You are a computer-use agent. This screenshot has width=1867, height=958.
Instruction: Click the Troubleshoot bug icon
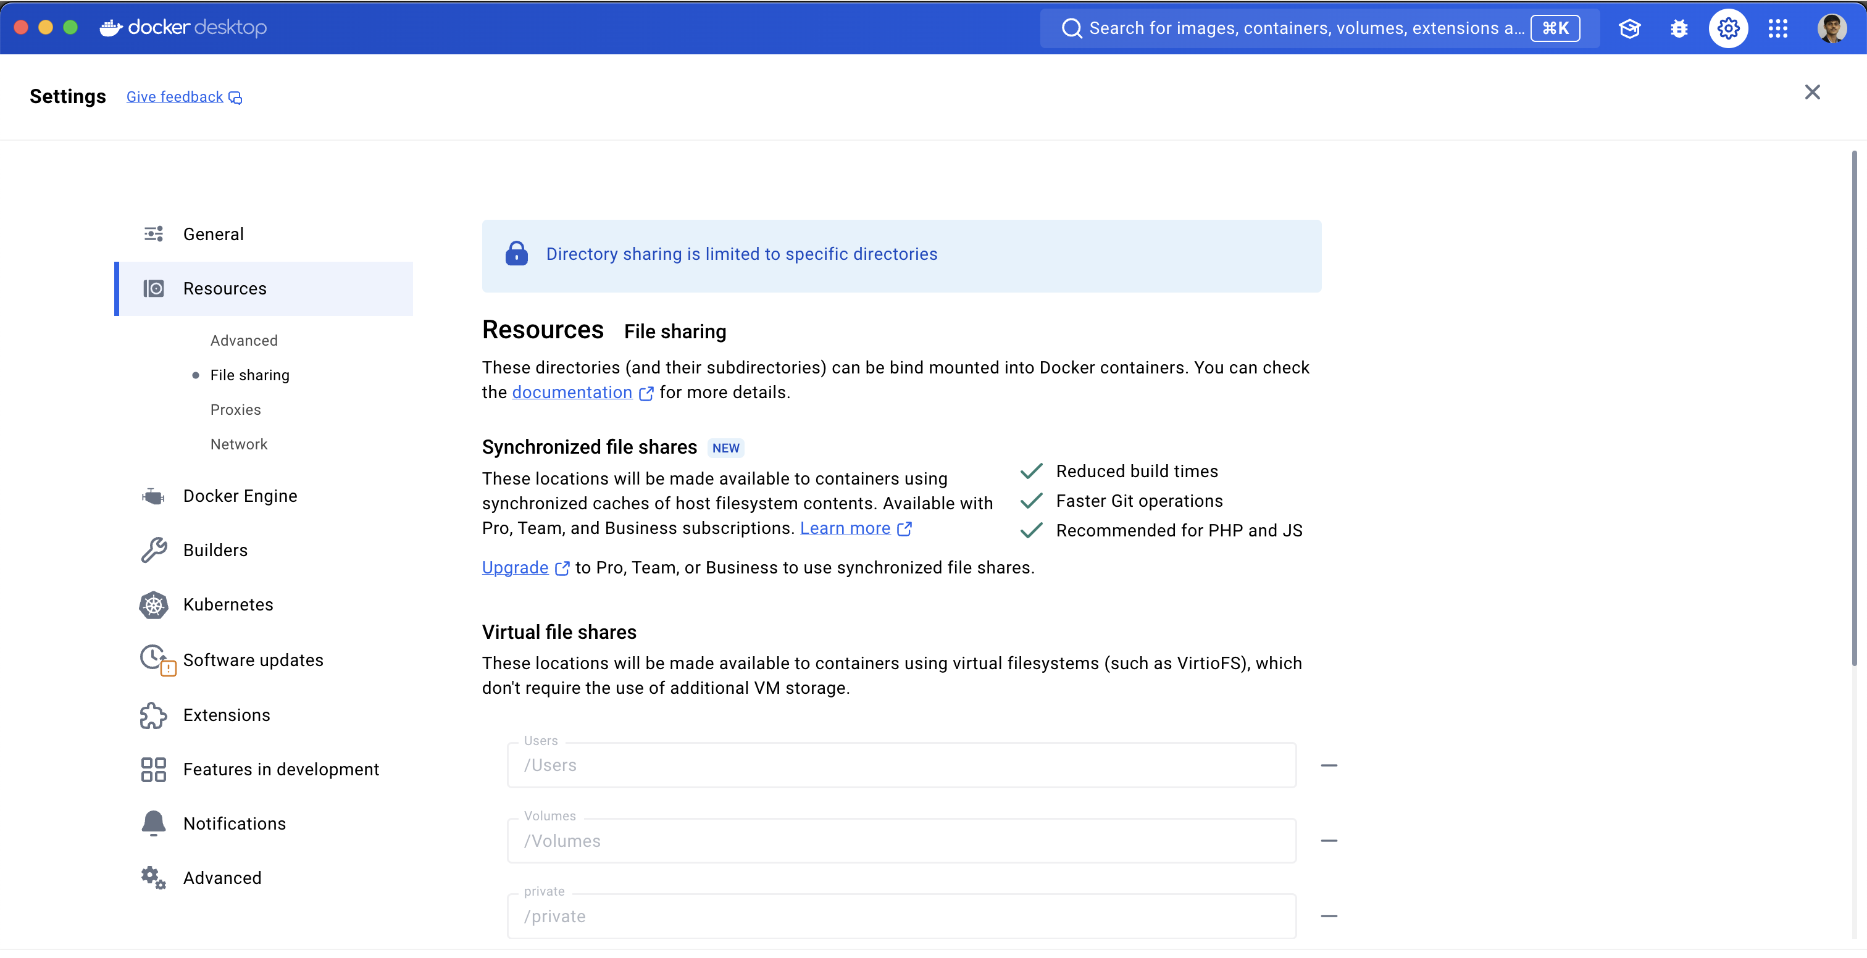pos(1679,28)
